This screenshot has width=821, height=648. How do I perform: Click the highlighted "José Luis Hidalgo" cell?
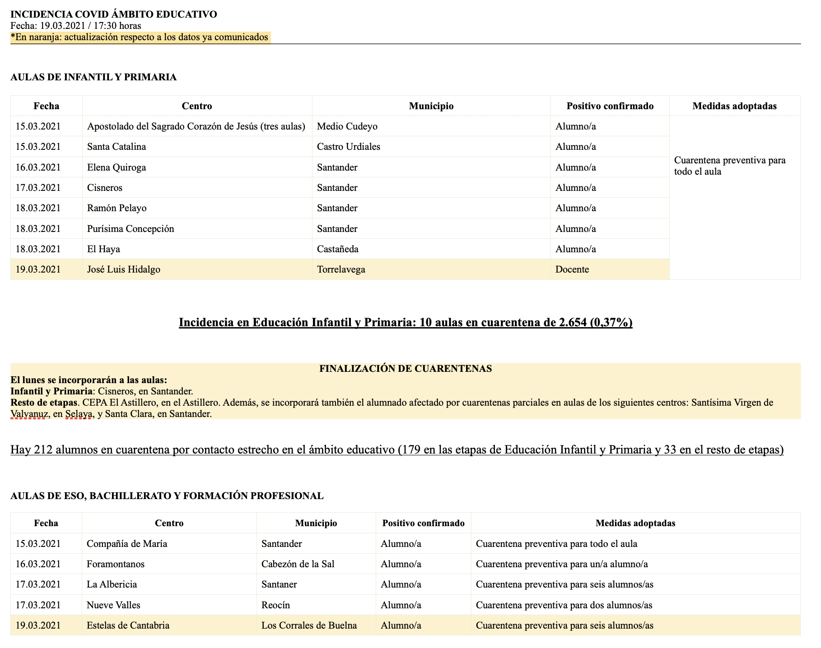tap(123, 269)
